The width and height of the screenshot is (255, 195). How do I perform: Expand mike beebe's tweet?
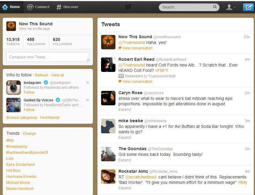tap(124, 138)
